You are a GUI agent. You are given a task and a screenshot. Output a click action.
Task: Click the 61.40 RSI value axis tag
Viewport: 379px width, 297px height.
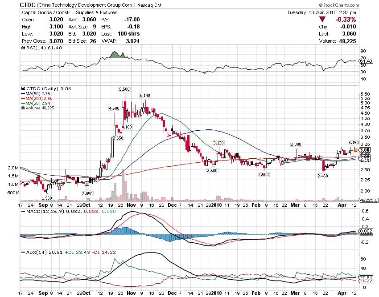pos(366,61)
